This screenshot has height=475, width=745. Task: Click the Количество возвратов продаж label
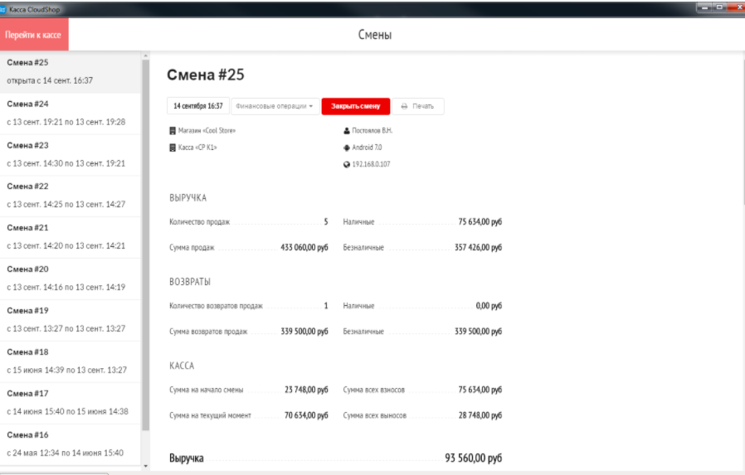coord(216,306)
